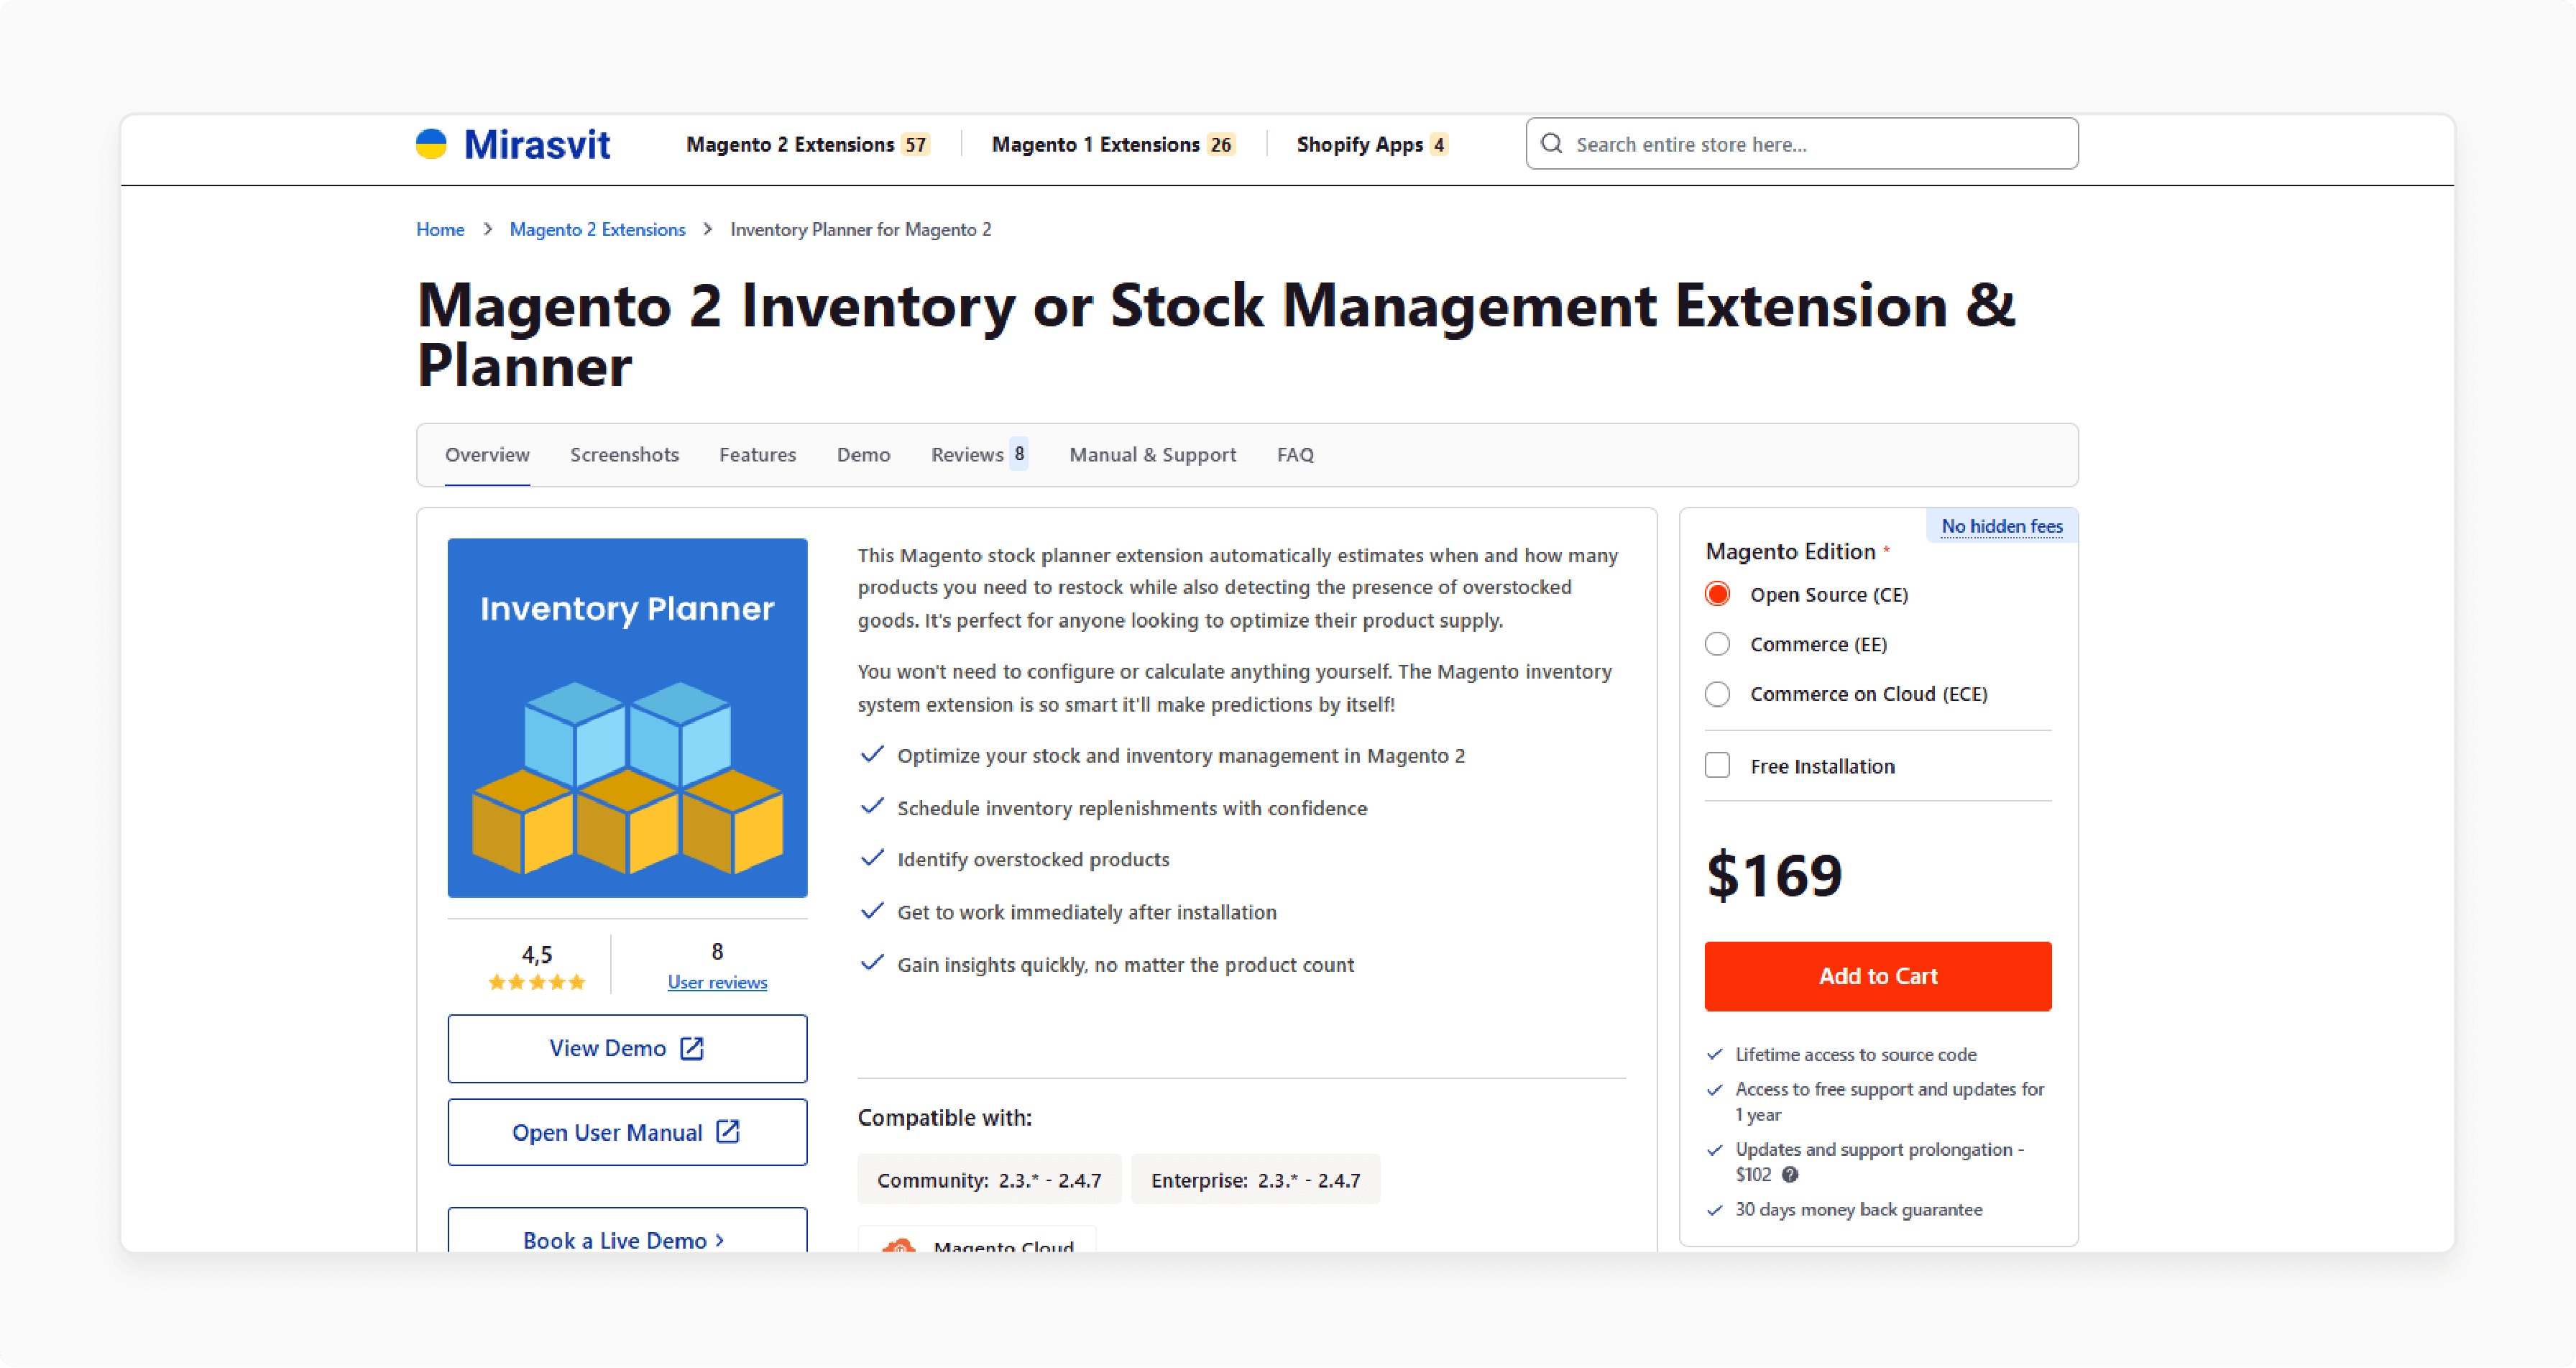
Task: Click the Add to Cart button
Action: pos(1878,976)
